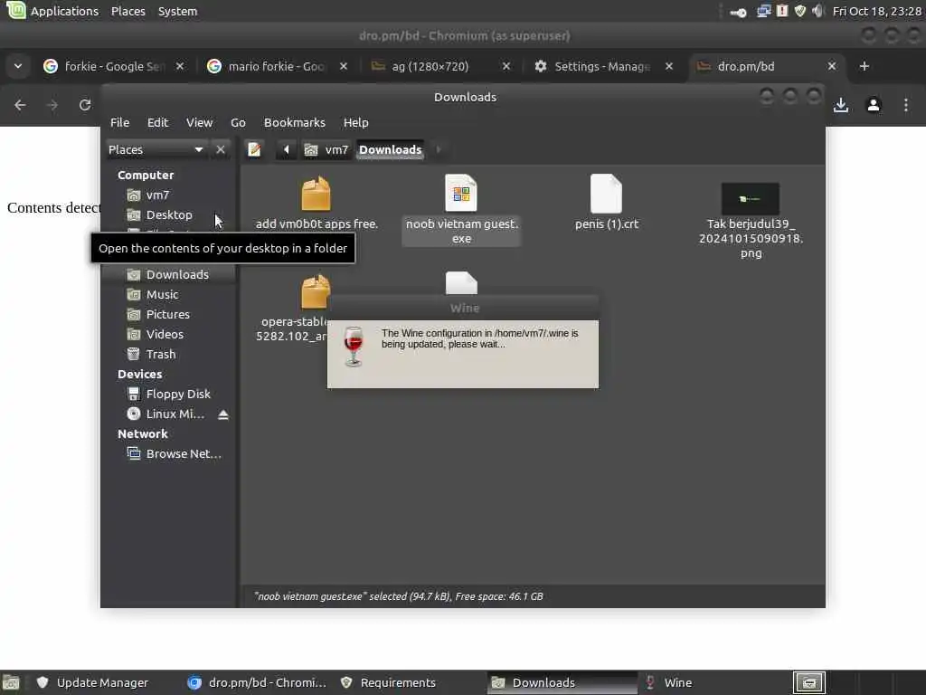
Task: Open the View menu
Action: pyautogui.click(x=200, y=122)
